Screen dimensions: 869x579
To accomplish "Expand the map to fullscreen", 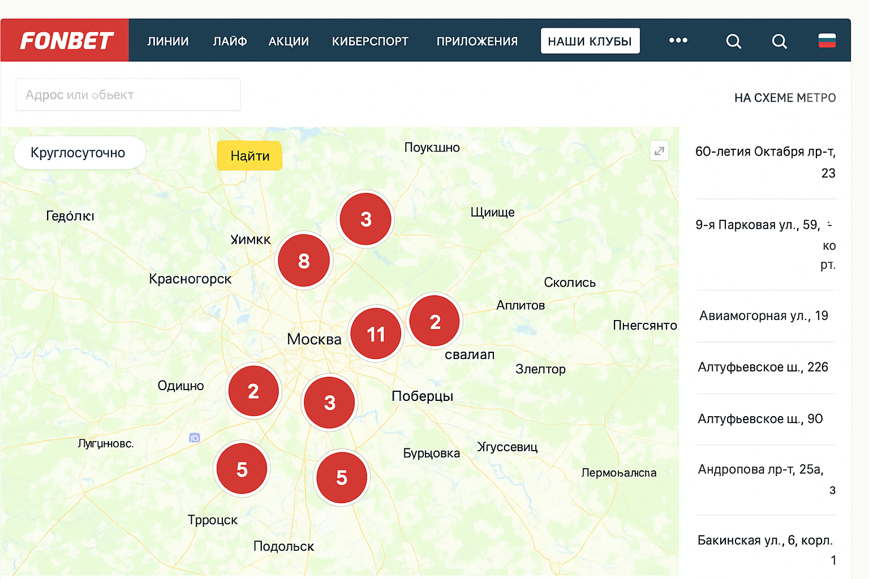I will coord(659,151).
